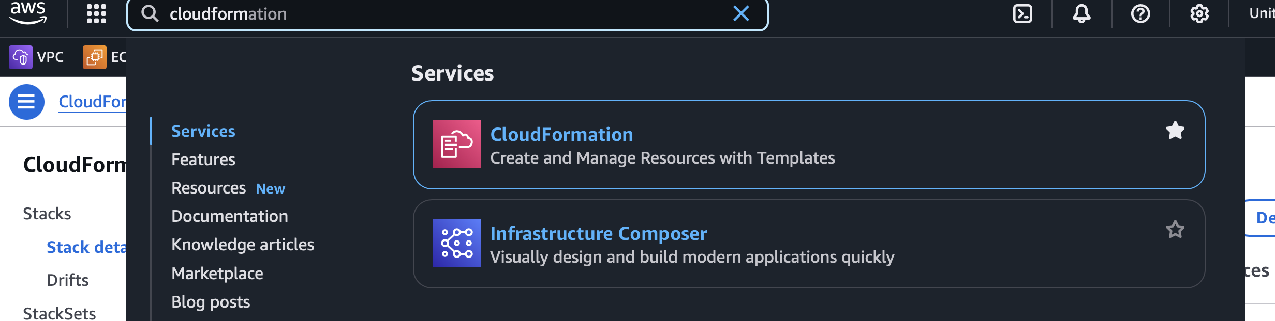The image size is (1275, 321).
Task: Clear the search field with X
Action: click(741, 13)
